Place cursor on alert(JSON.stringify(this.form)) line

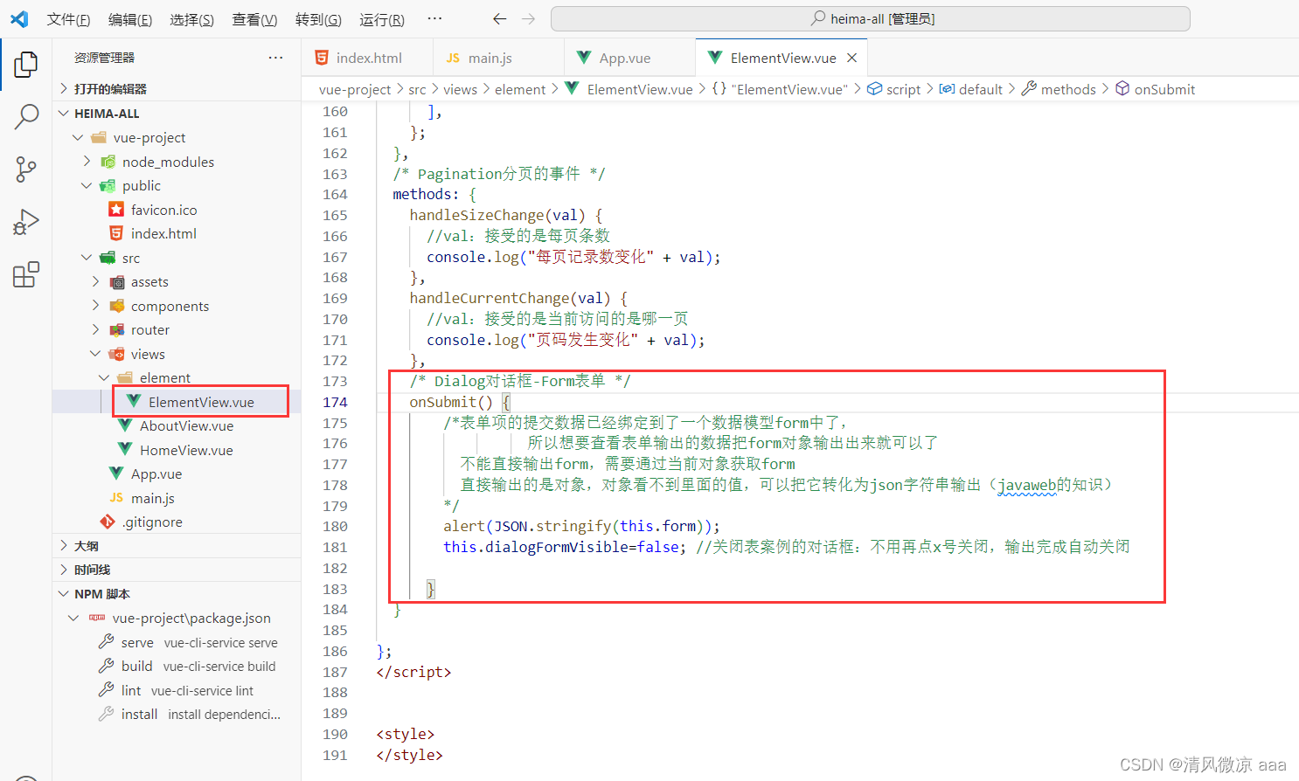pyautogui.click(x=581, y=526)
